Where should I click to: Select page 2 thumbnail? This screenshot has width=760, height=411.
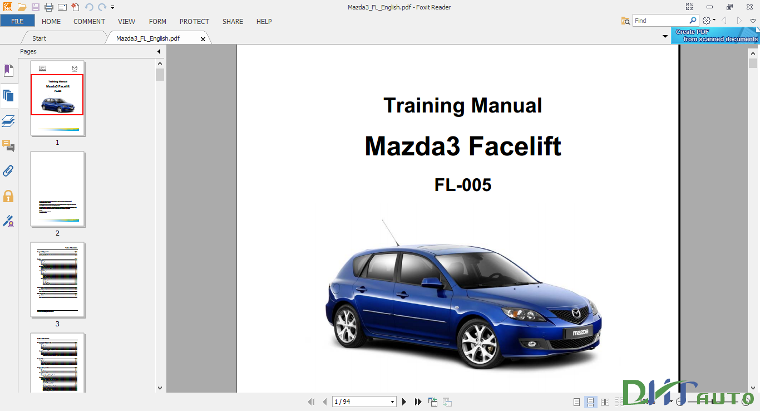click(57, 189)
